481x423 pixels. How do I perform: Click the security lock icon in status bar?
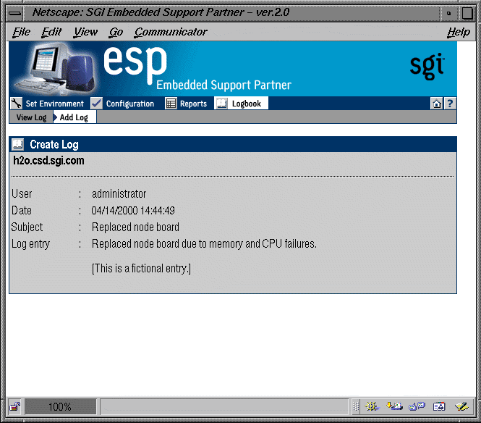pyautogui.click(x=14, y=407)
